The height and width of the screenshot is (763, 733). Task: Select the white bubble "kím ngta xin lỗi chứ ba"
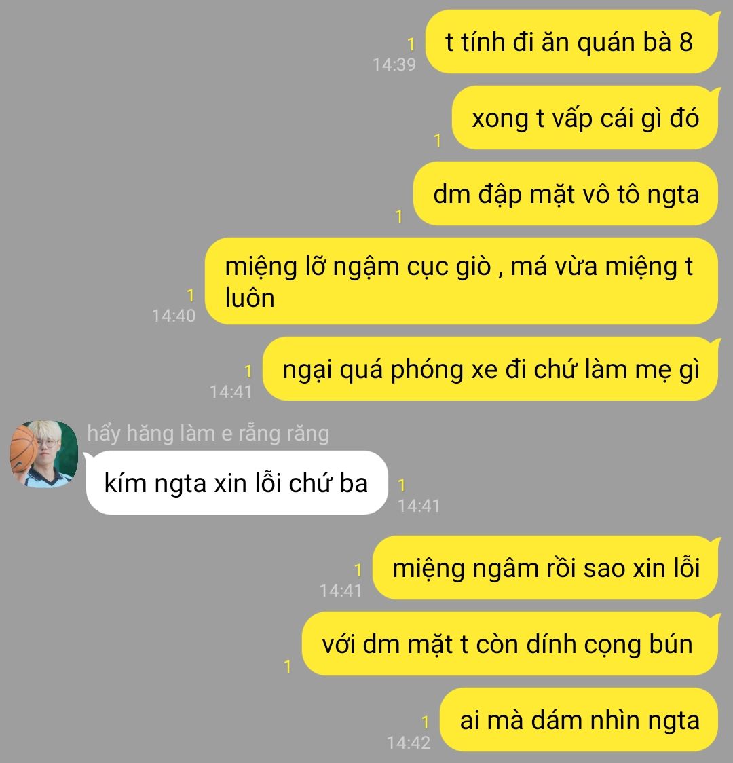coord(236,483)
